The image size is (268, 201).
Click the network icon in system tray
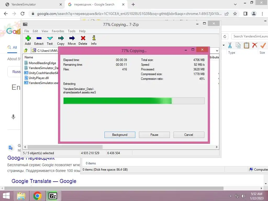237,196
